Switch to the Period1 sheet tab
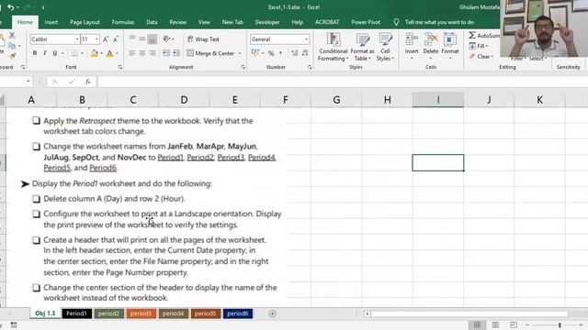Viewport: 588px width, 330px height. tap(76, 313)
